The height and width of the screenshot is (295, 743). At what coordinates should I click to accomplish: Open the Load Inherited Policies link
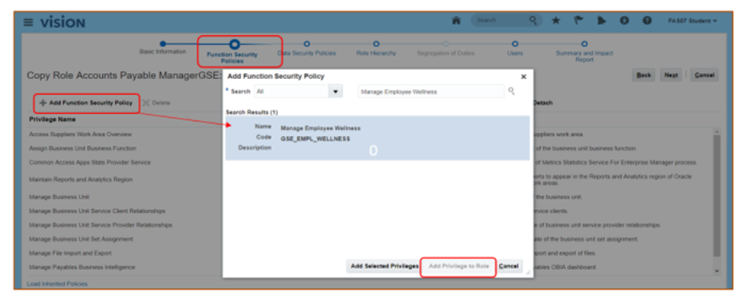57,284
